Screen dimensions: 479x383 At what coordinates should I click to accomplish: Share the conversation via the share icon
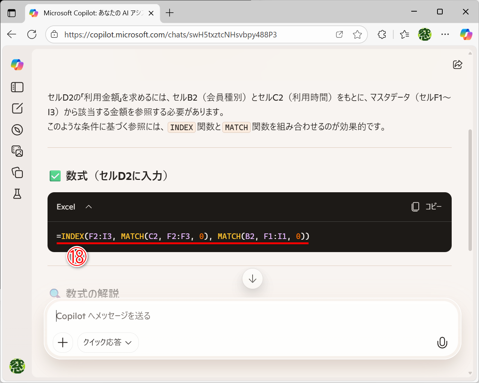[457, 64]
